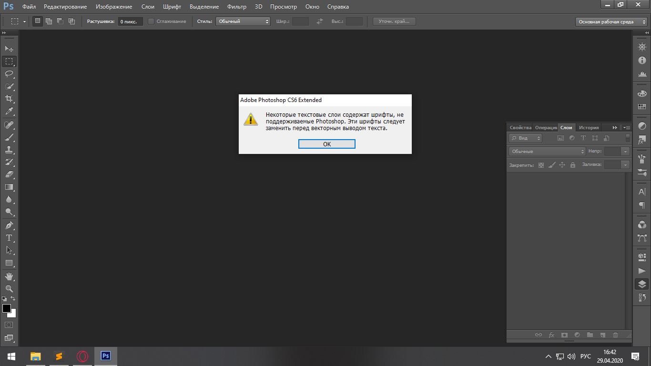Open the Файл menu
The height and width of the screenshot is (366, 651).
pyautogui.click(x=29, y=7)
